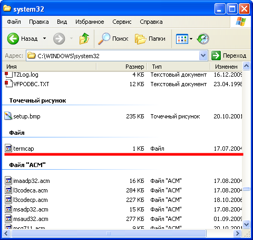Click the Точечный рисунок group header

pos(37,100)
